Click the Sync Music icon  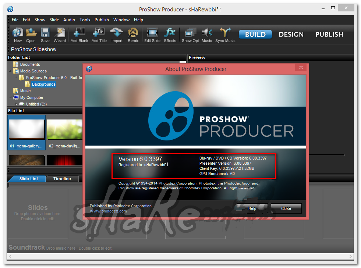click(225, 35)
